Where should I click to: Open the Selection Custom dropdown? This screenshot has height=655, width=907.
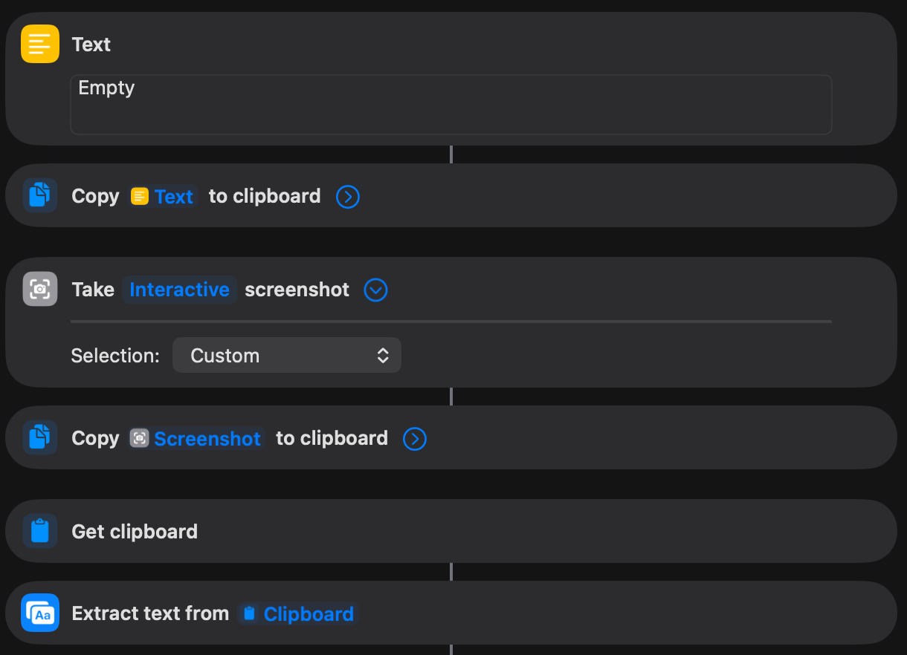point(287,356)
